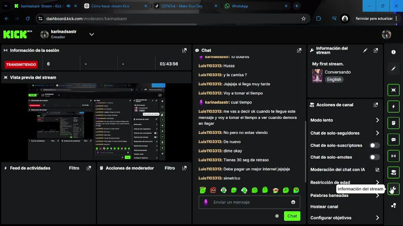
Task: Click the purple microphone identity icon in message box
Action: (x=206, y=202)
